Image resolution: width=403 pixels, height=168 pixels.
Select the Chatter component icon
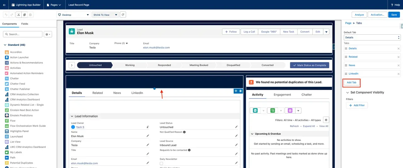click(x=7, y=78)
